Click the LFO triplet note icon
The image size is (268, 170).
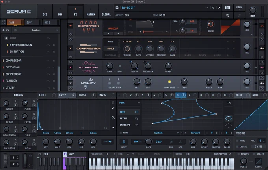pyautogui.click(x=171, y=142)
